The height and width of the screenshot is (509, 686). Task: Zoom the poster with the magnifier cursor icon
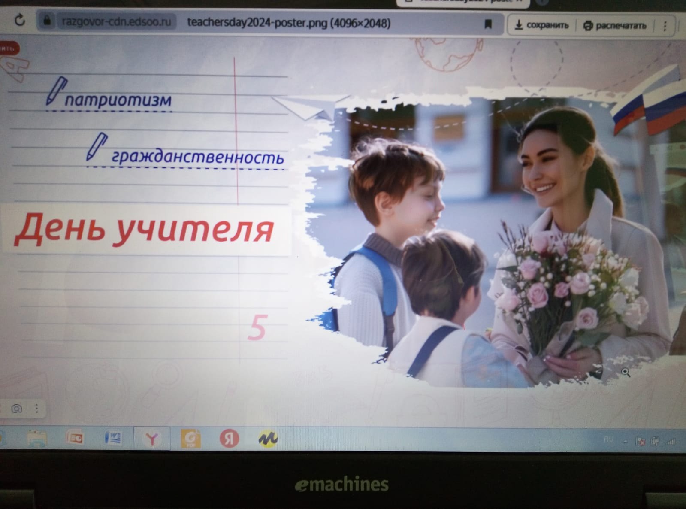pos(626,372)
